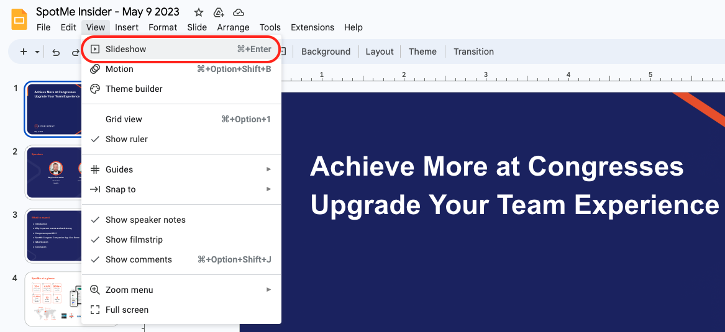Screen dimensions: 725x332
Task: Open the Slide menu
Action: pyautogui.click(x=197, y=27)
